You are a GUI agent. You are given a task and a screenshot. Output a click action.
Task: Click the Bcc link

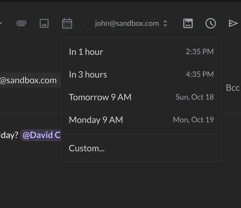[233, 88]
